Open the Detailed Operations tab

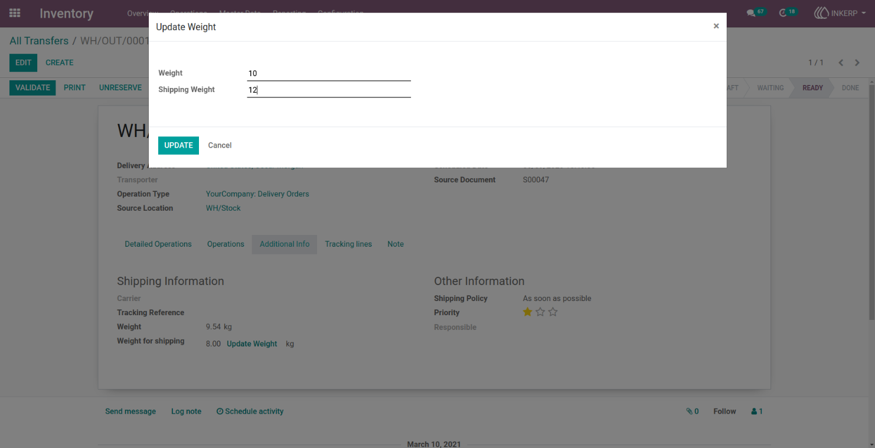[158, 244]
